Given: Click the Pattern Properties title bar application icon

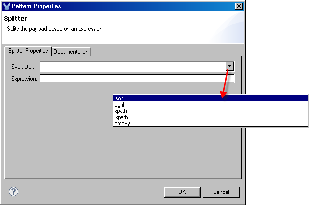Looking at the screenshot, I should [6, 6].
